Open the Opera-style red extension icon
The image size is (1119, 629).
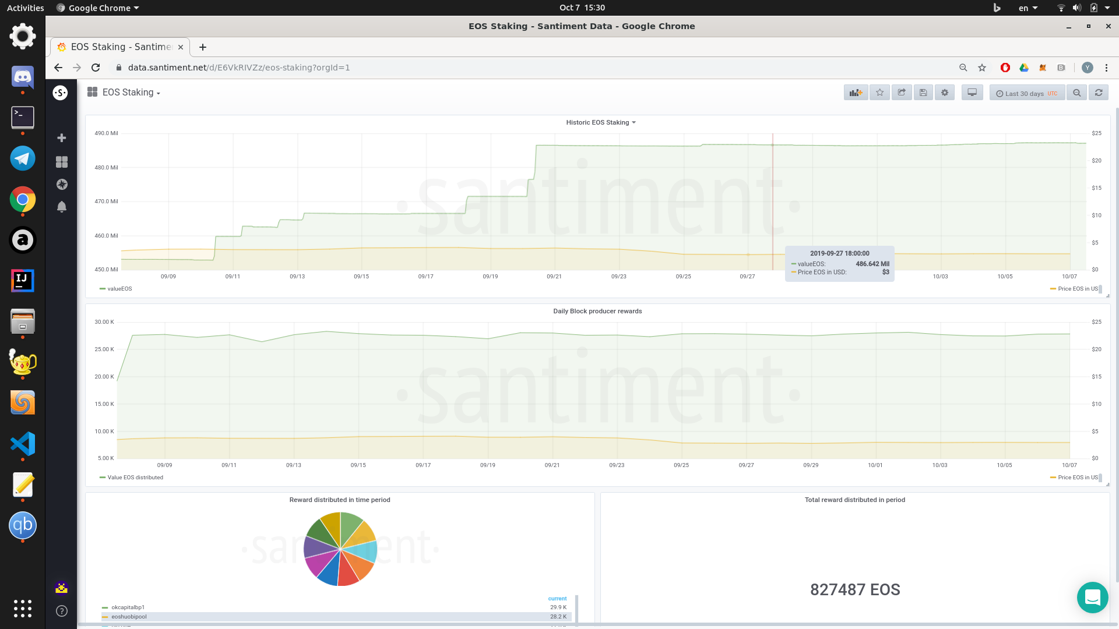click(x=1005, y=68)
